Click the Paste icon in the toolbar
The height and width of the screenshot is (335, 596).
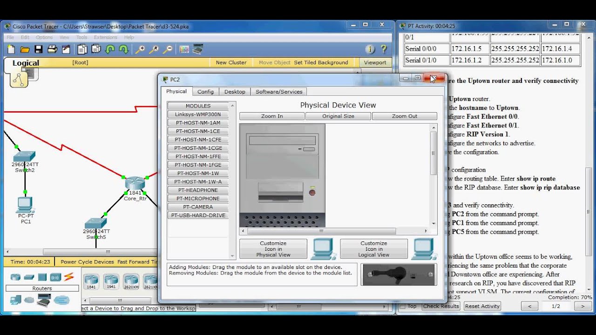pyautogui.click(x=96, y=49)
